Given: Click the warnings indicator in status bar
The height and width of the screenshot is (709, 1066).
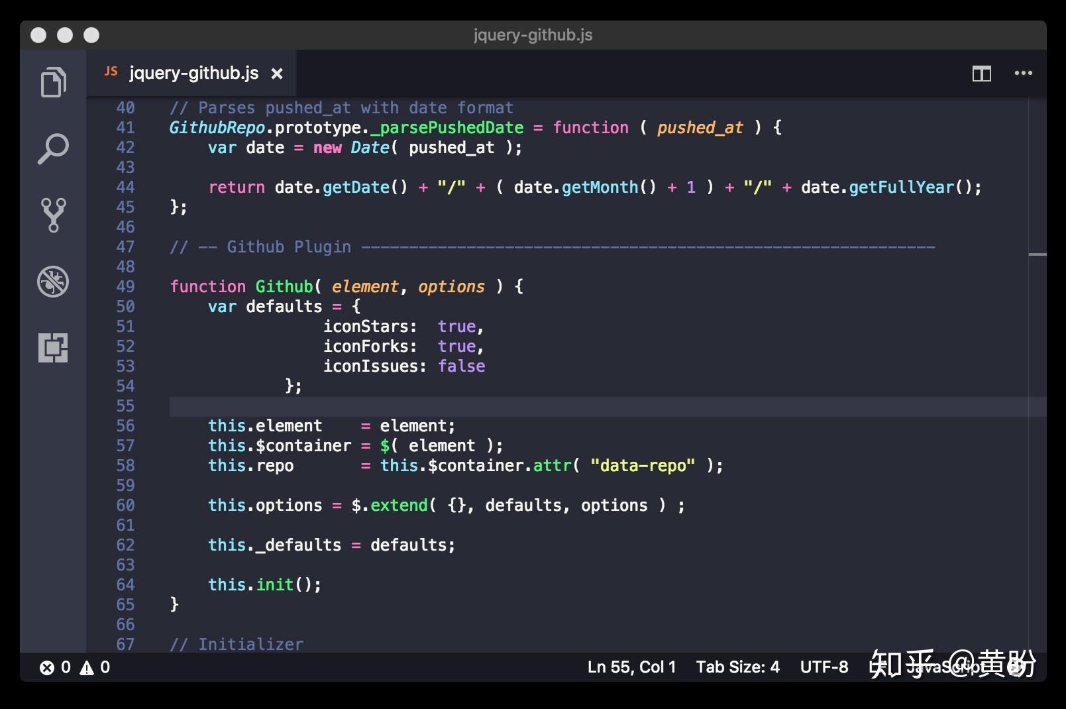Looking at the screenshot, I should coord(93,667).
